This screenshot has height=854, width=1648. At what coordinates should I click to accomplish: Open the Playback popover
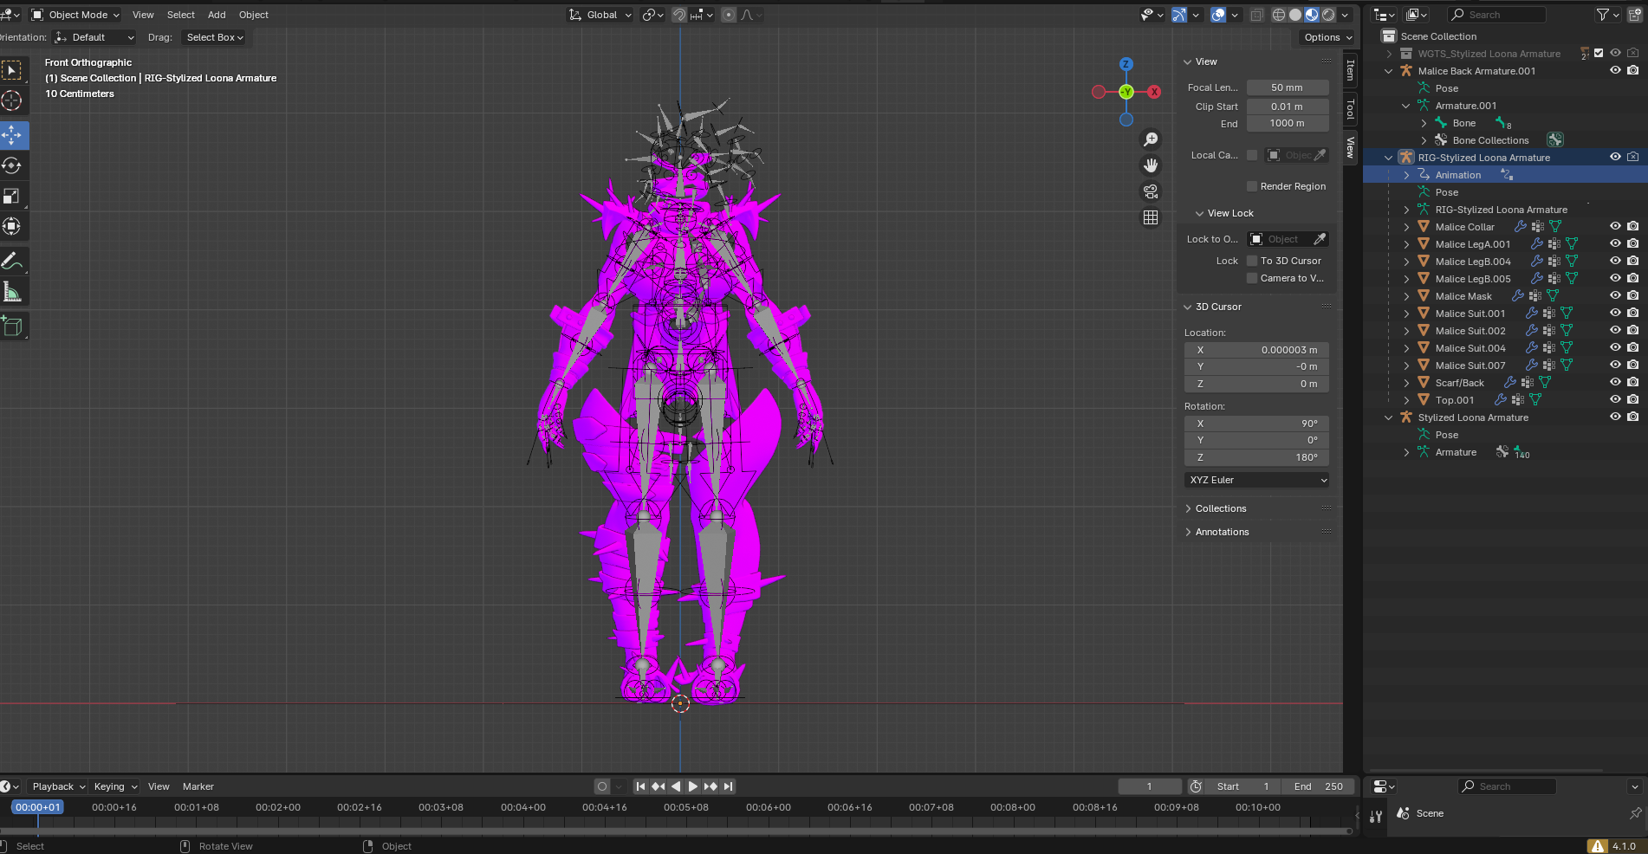[58, 786]
